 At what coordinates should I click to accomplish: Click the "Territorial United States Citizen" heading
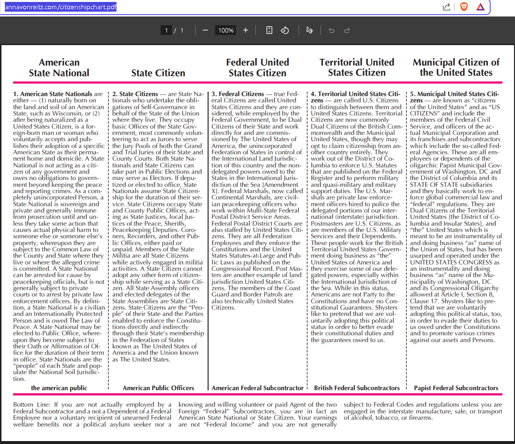357,68
